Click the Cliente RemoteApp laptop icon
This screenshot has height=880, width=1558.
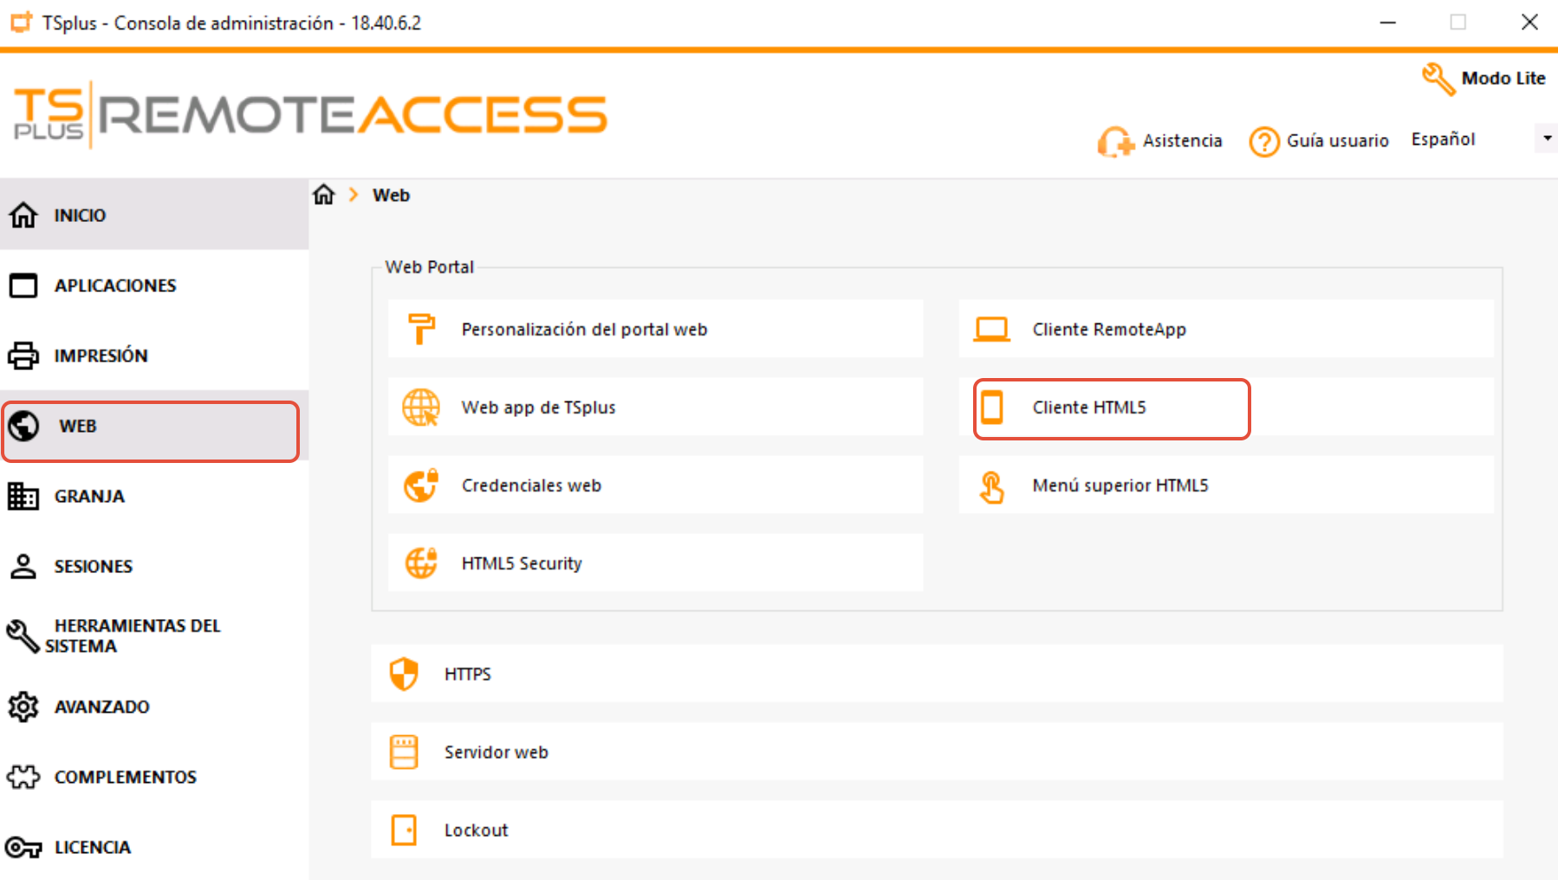click(991, 329)
